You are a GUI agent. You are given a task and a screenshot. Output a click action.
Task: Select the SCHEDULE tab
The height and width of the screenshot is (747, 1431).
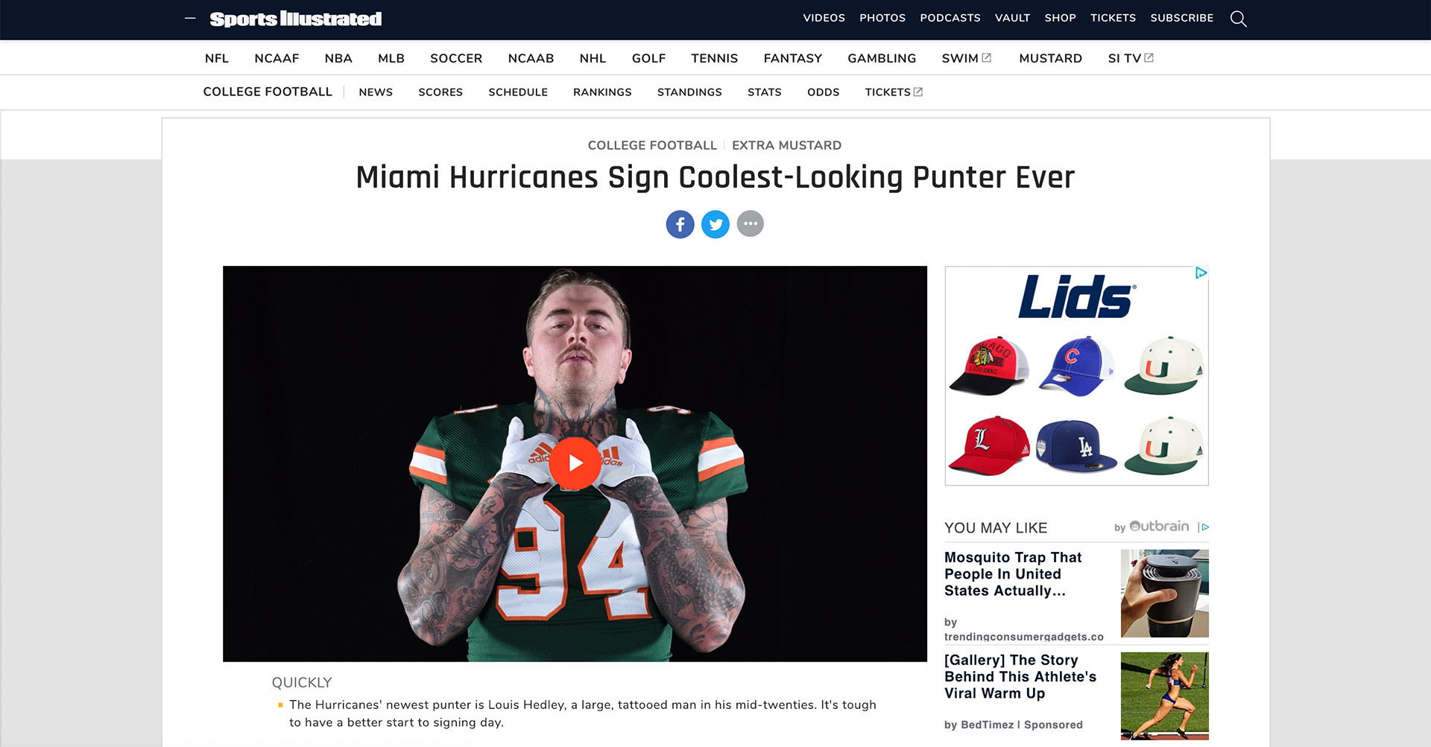518,92
